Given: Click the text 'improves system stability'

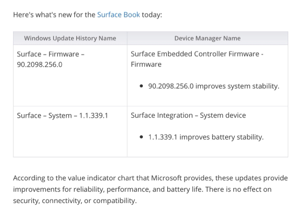Looking at the screenshot, I should (x=237, y=86).
